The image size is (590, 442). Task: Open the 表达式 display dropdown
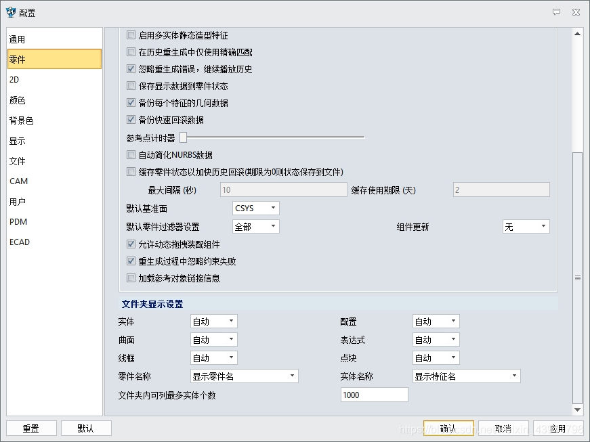[436, 340]
